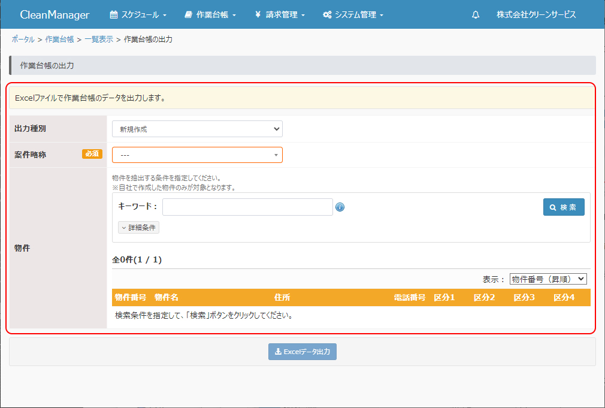Change the 表示 sort order dropdown
Viewport: 605px width, 408px height.
click(548, 279)
